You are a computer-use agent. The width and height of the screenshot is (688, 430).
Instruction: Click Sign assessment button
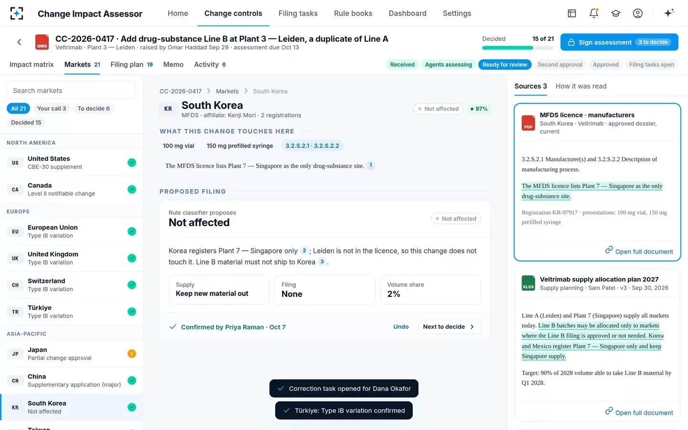click(619, 42)
